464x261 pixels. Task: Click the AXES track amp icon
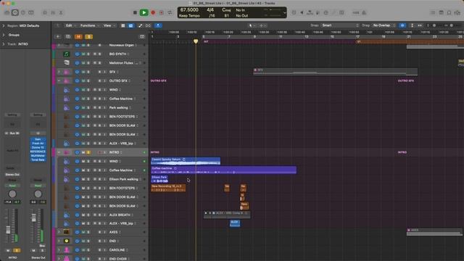click(x=67, y=232)
